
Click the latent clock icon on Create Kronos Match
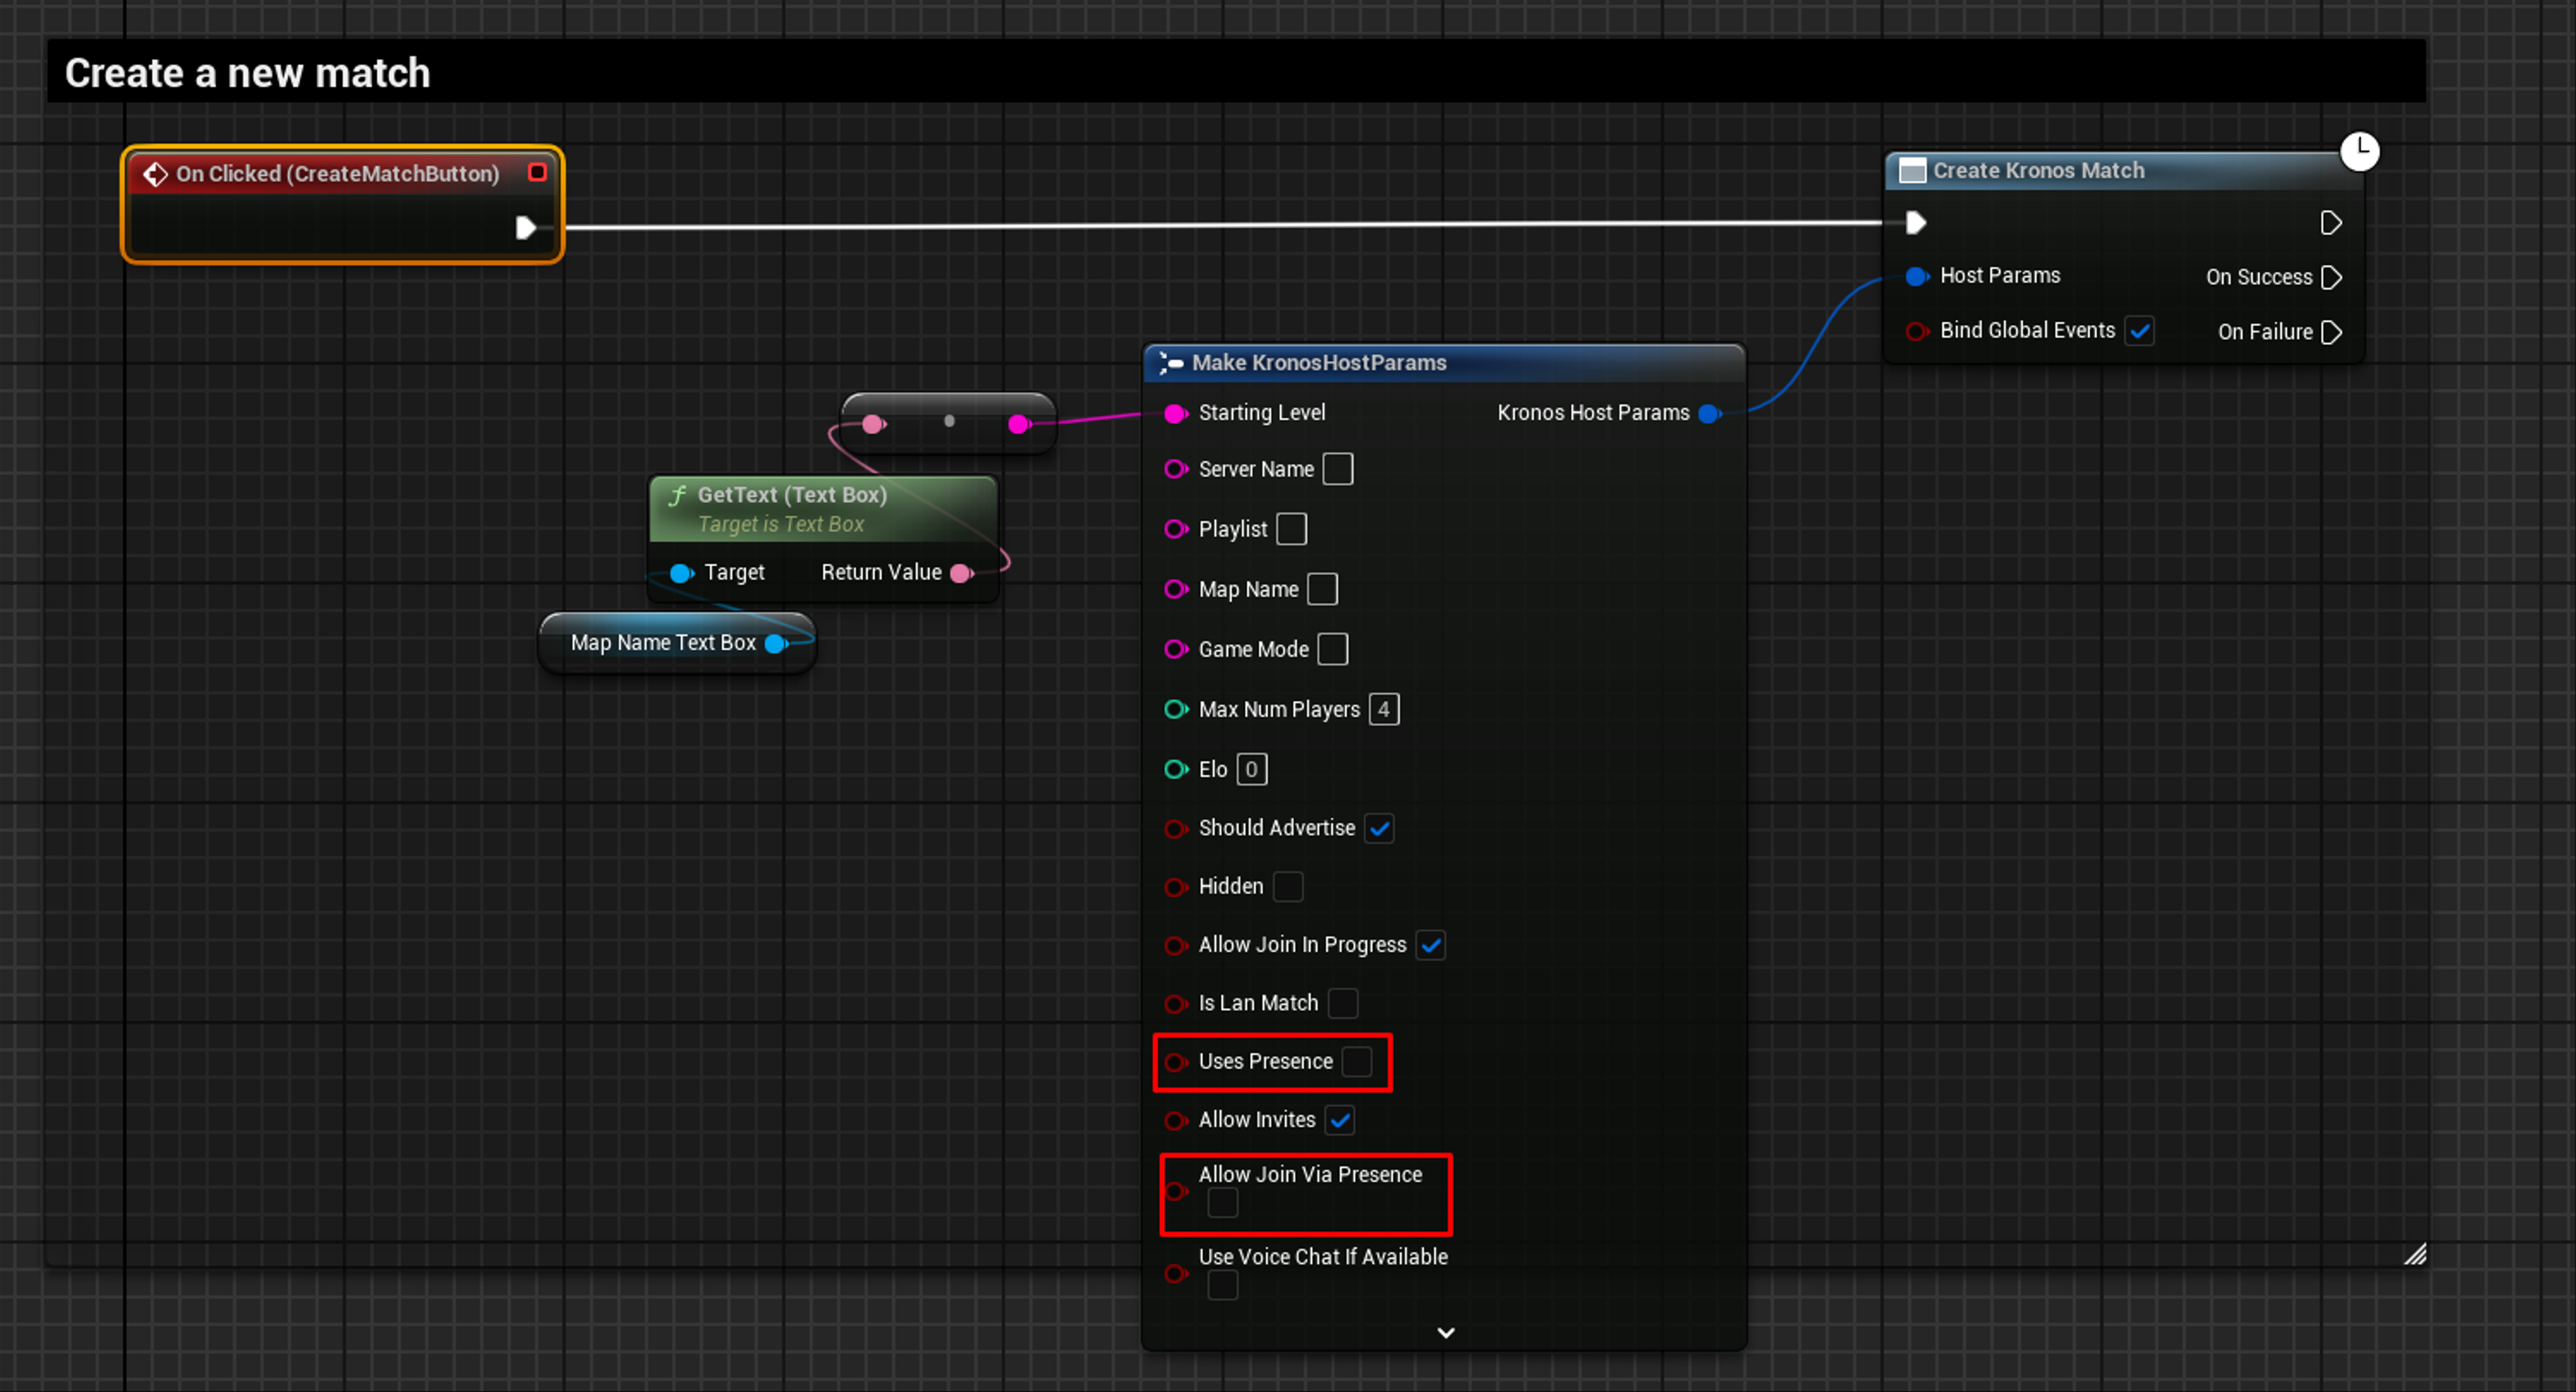2360,151
